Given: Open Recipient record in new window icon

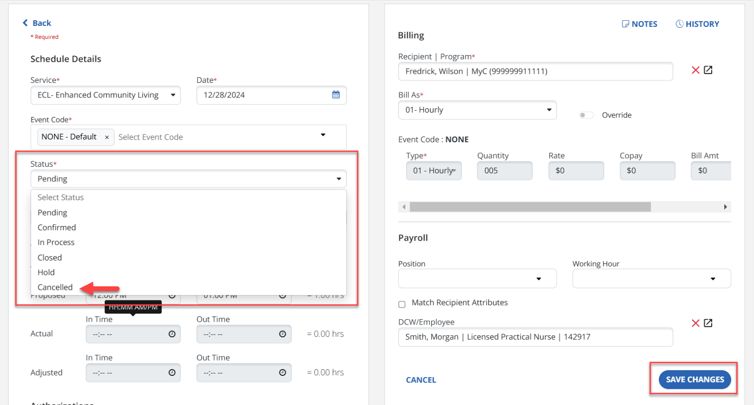Looking at the screenshot, I should (708, 70).
